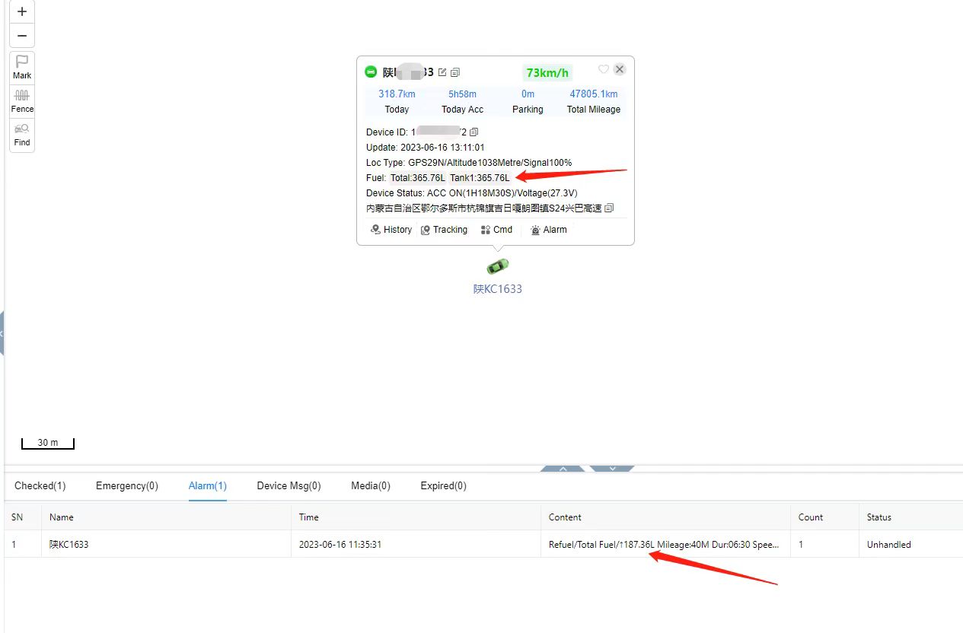Image resolution: width=963 pixels, height=633 pixels.
Task: Copy the vehicle address text
Action: coord(609,208)
